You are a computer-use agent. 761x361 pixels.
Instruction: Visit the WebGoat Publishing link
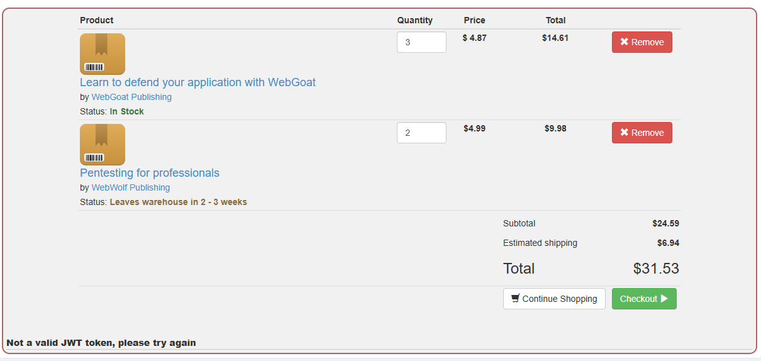pos(131,97)
